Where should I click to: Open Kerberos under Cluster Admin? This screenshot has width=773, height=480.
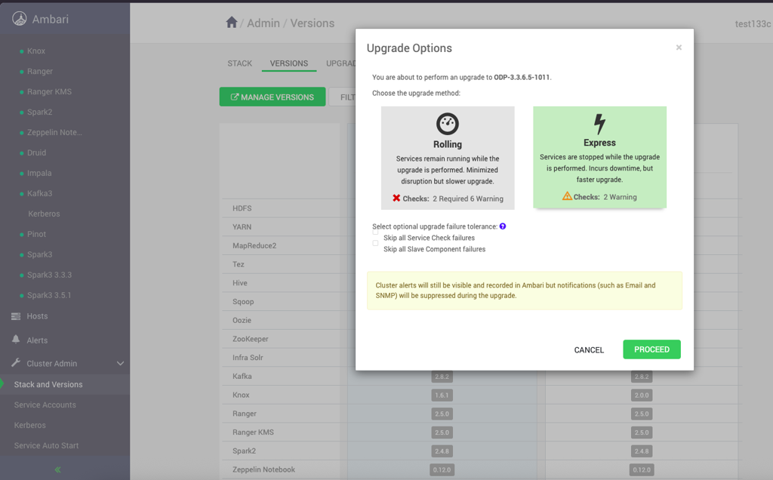29,425
